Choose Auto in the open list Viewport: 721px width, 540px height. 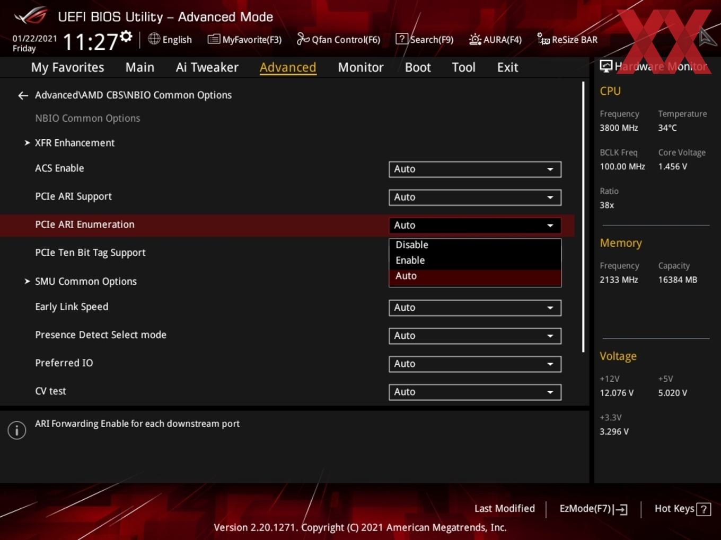point(475,276)
